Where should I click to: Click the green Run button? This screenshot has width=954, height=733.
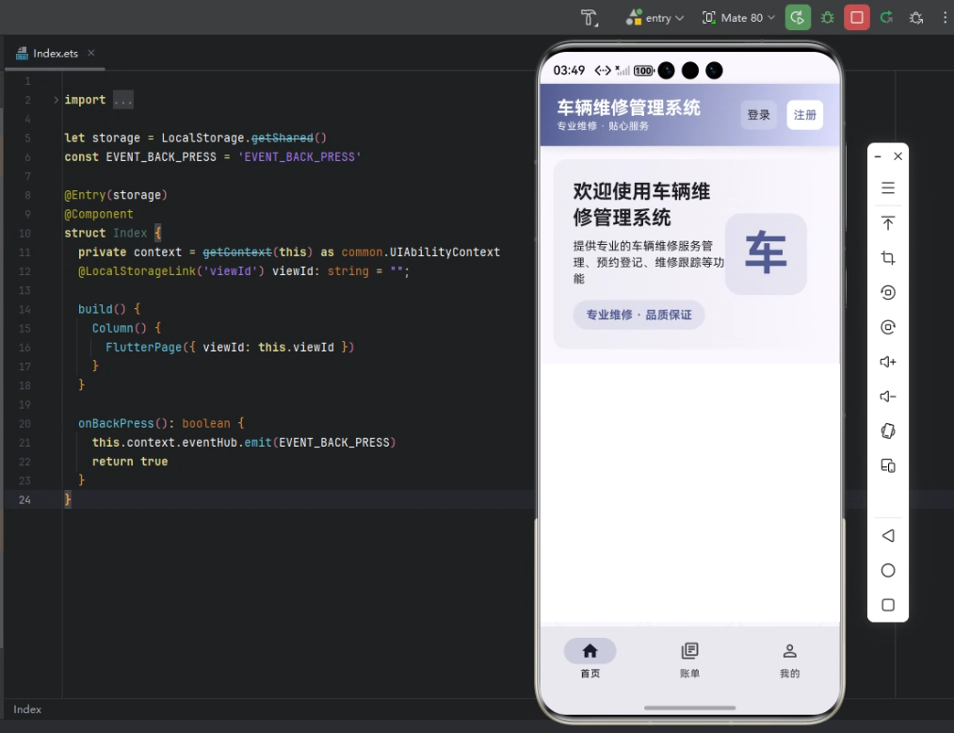tap(798, 18)
